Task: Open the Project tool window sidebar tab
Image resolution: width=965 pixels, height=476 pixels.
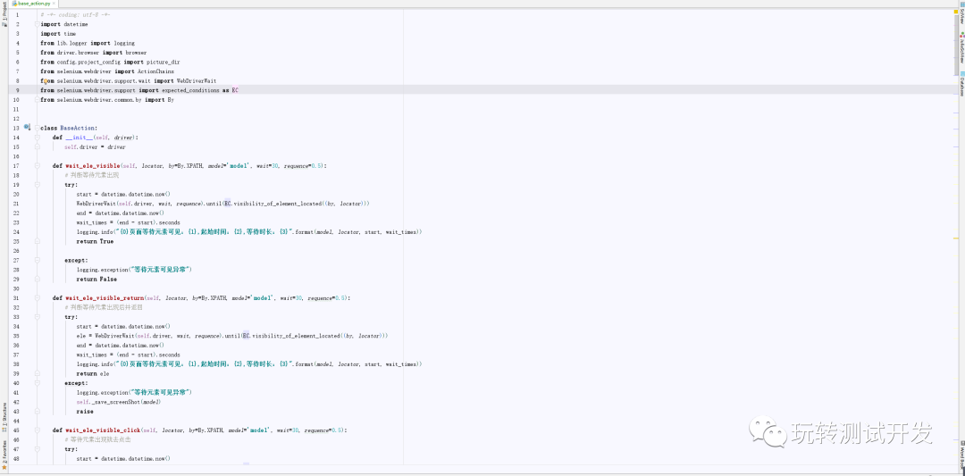Action: click(4, 16)
